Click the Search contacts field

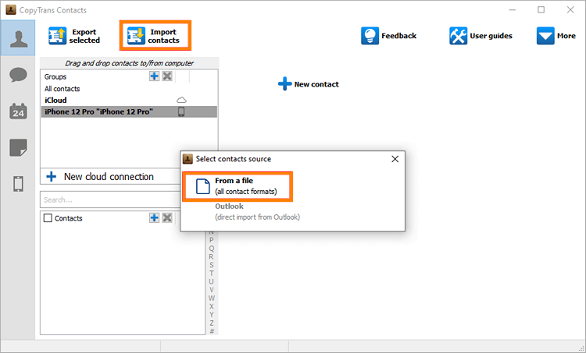point(109,199)
